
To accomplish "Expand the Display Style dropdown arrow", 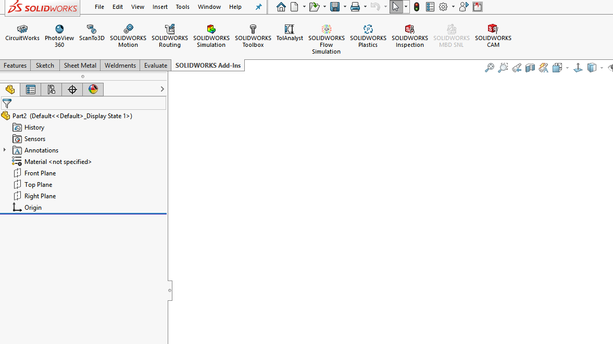I will (x=602, y=68).
